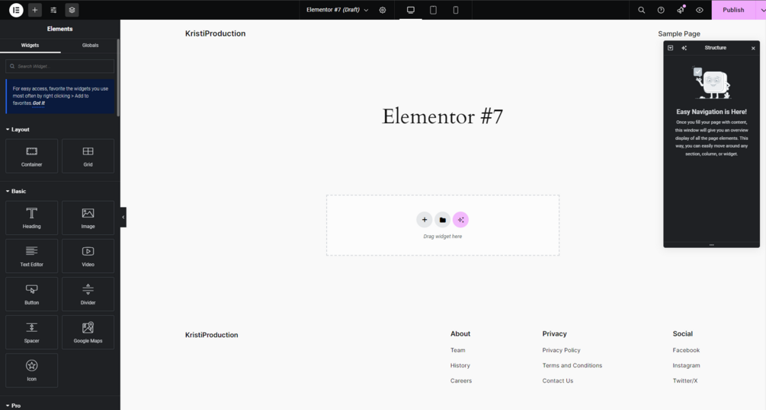Select the Spacer widget
The height and width of the screenshot is (410, 766).
[32, 332]
